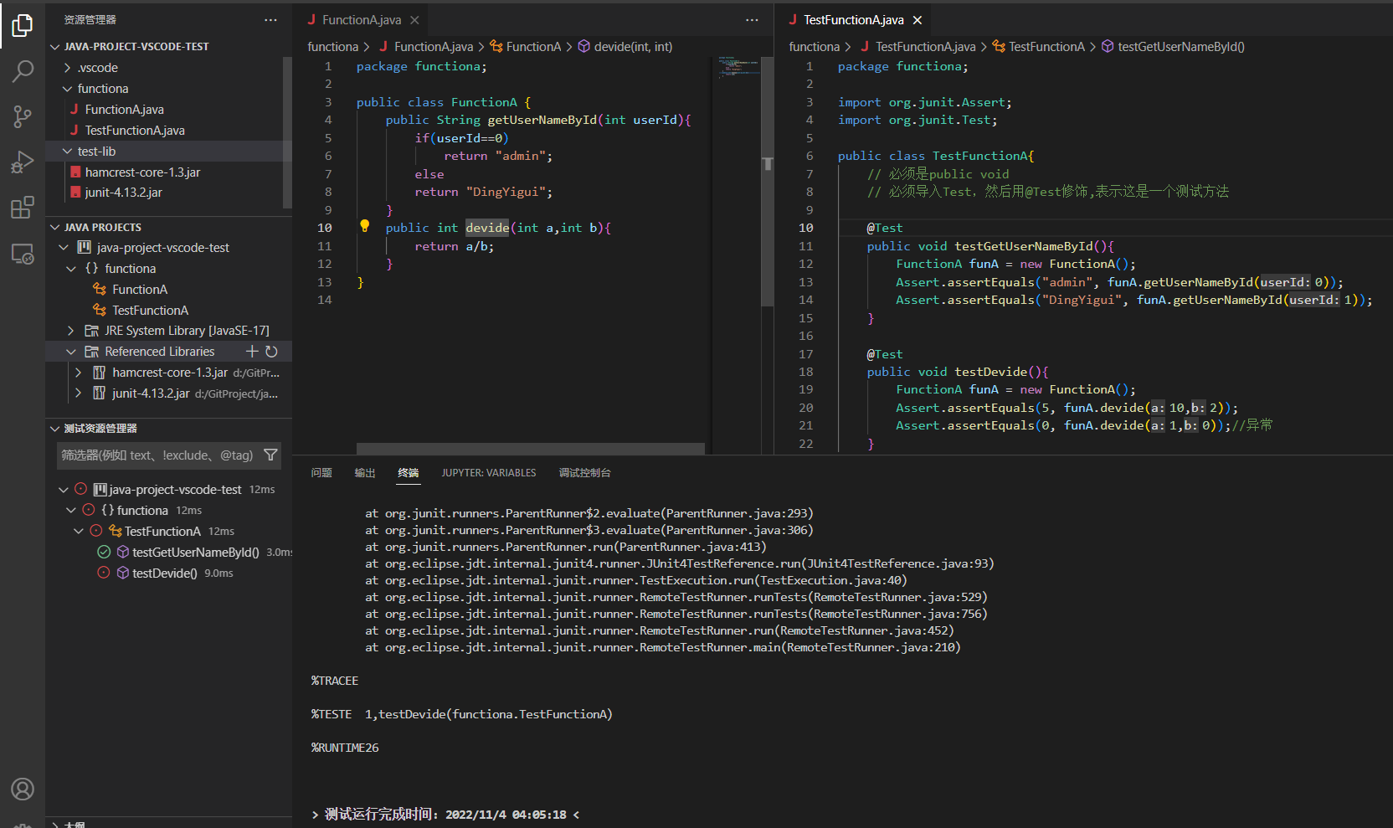Refresh the Referenced Libraries list
Image resolution: width=1393 pixels, height=828 pixels.
271,352
